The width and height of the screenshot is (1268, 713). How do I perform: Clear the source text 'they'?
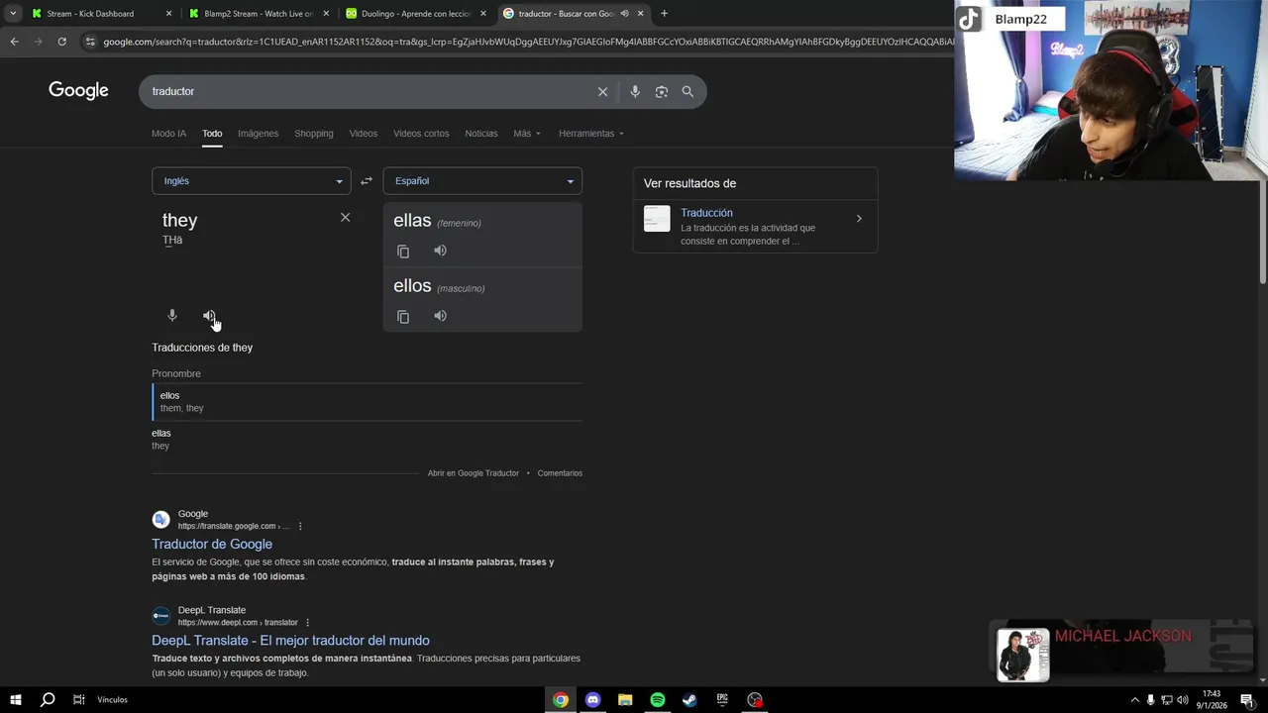point(345,217)
